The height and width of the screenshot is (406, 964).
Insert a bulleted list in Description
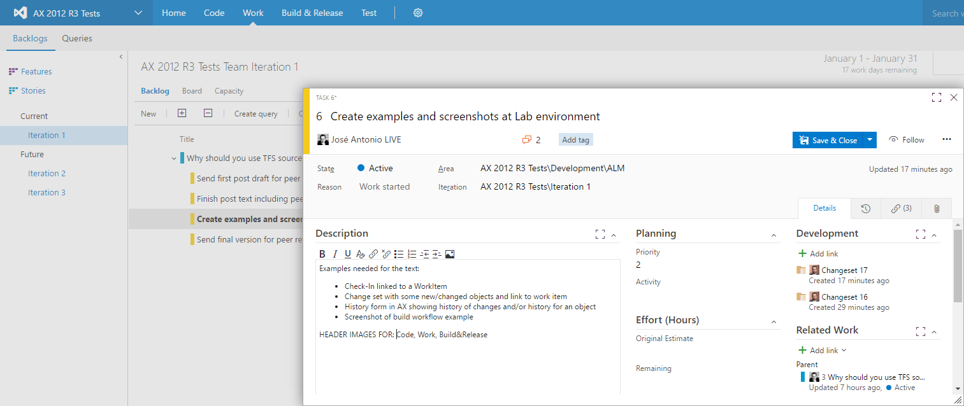(399, 254)
